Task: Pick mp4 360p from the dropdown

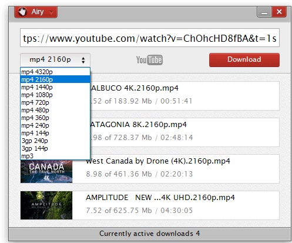Action: coord(55,118)
